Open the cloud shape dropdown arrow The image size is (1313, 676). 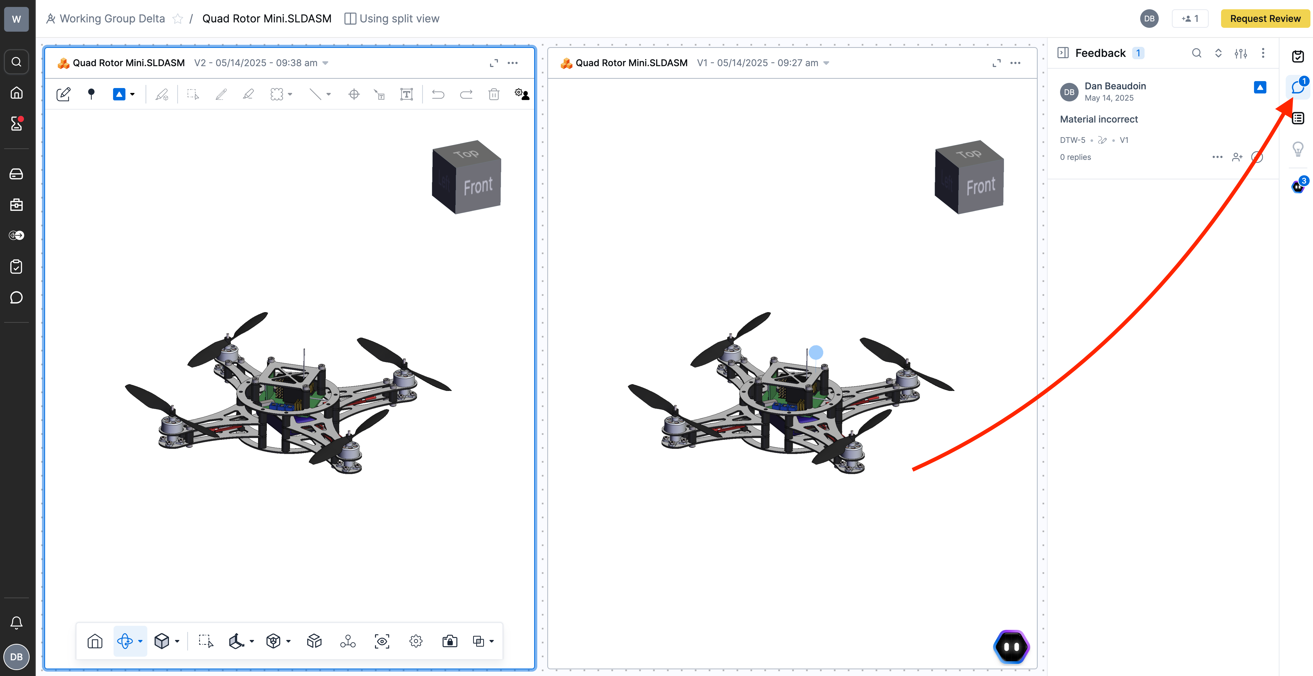[290, 94]
